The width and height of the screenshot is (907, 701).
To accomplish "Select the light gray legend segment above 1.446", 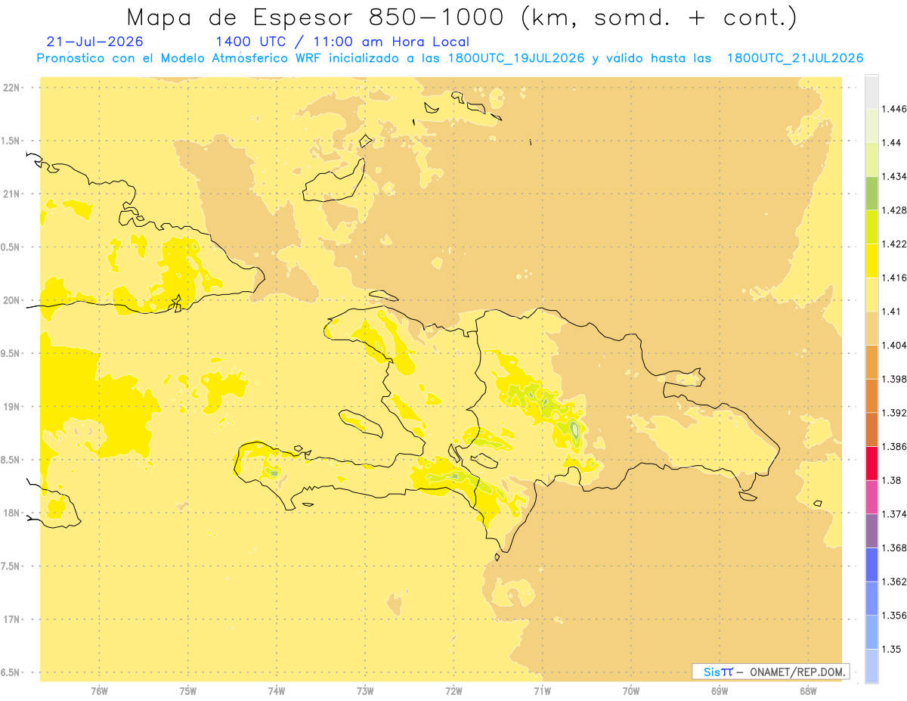I will (871, 92).
